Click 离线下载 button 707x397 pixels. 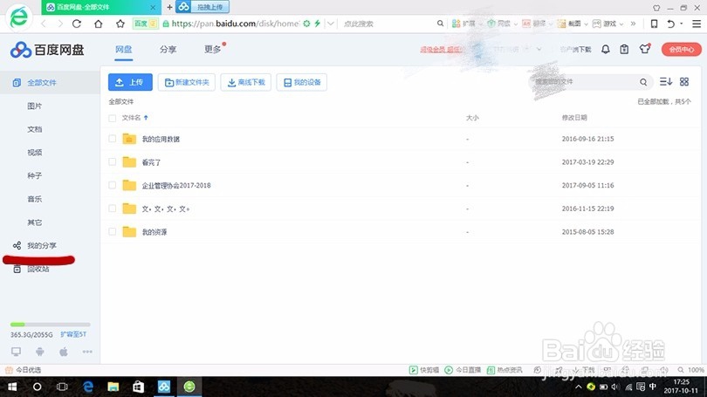(x=246, y=82)
